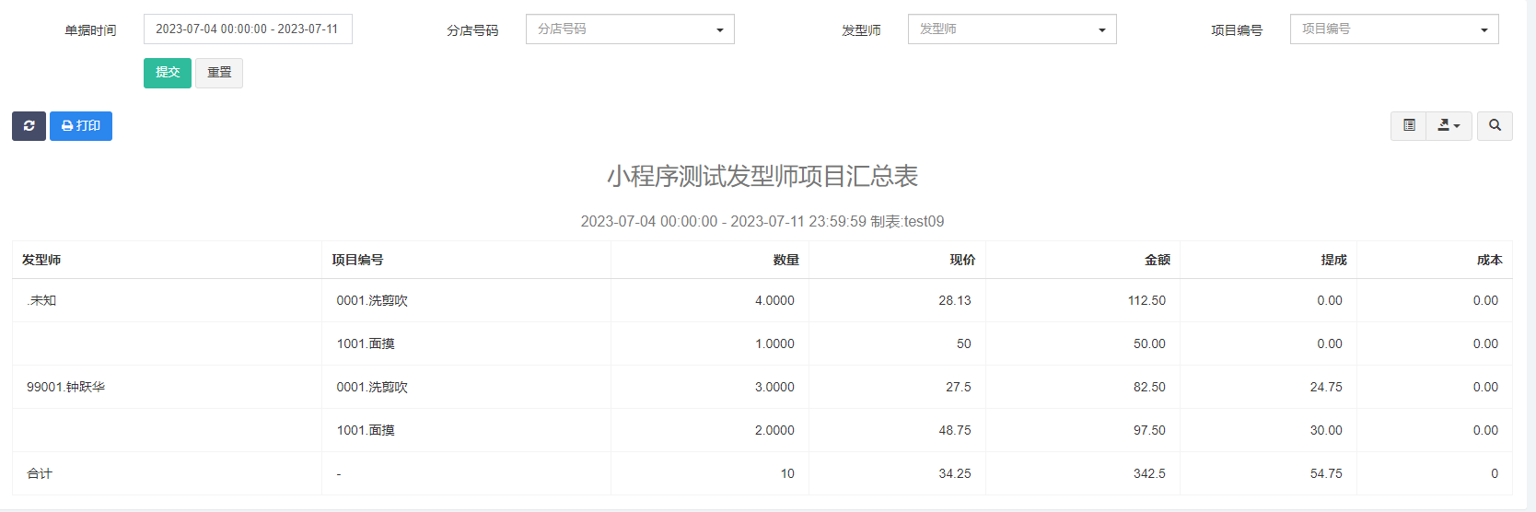Click the green 提交 submit button
Viewport: 1536px width, 512px height.
168,73
